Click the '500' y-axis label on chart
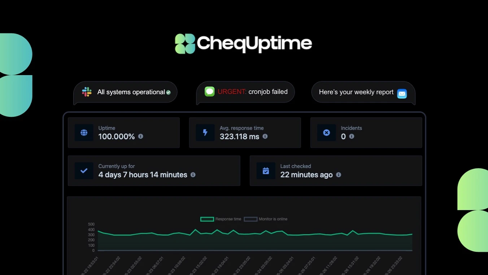The width and height of the screenshot is (488, 275). point(91,224)
